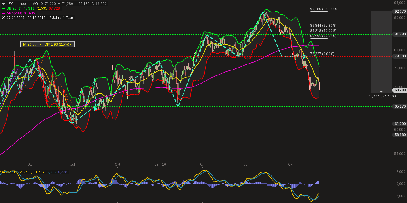
Task: Select the 92,108 (100.00%) Fibonacci label
Action: pos(324,9)
